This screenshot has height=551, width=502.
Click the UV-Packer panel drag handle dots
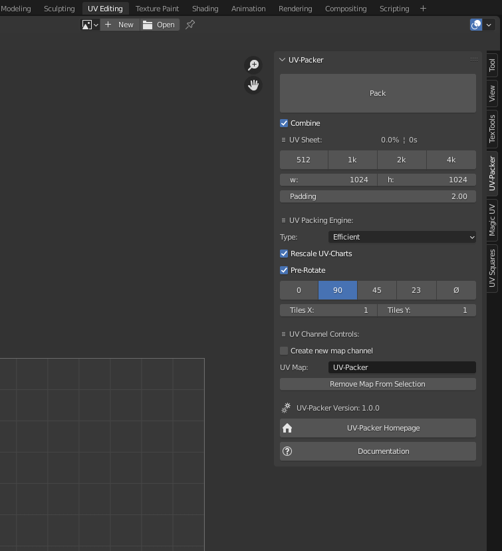(x=474, y=60)
